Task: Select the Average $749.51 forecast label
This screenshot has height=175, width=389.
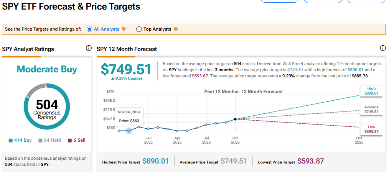Action: coord(371,110)
